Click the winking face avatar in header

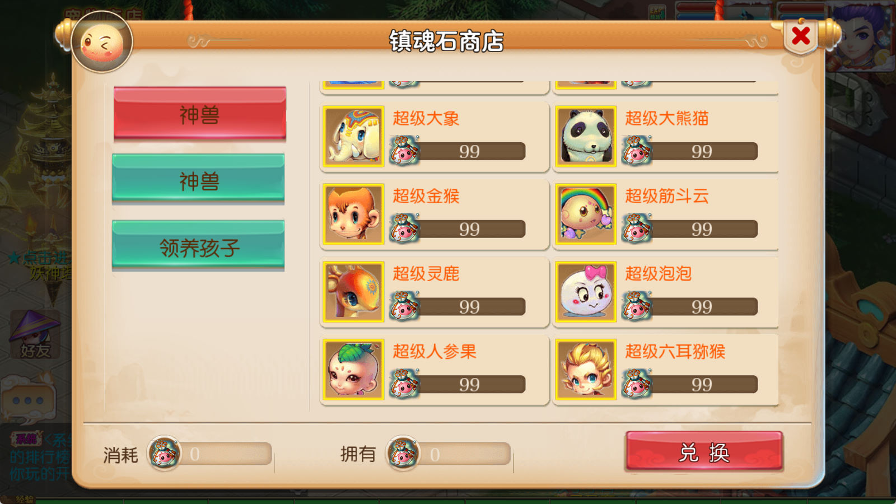coord(102,43)
